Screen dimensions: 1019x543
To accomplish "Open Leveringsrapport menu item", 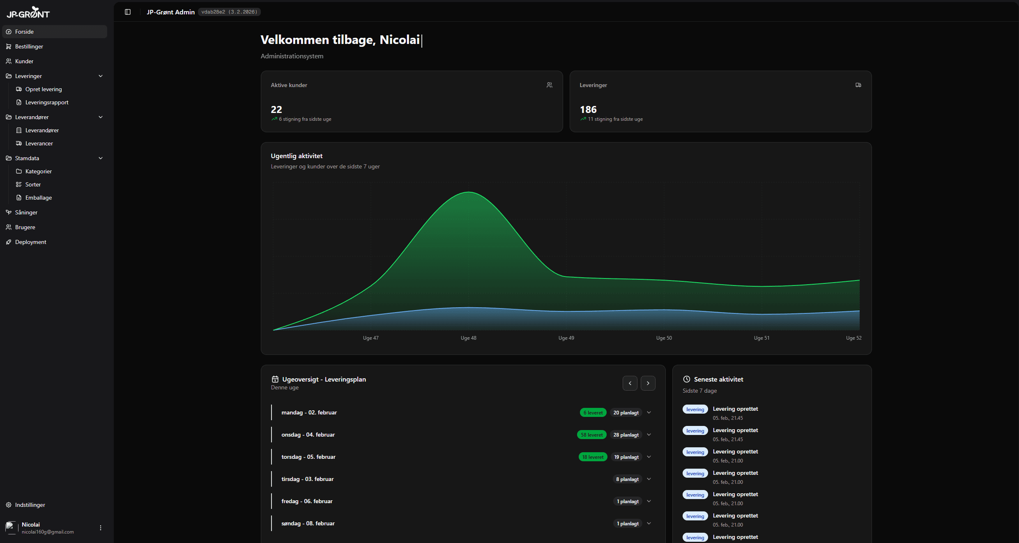I will click(47, 102).
